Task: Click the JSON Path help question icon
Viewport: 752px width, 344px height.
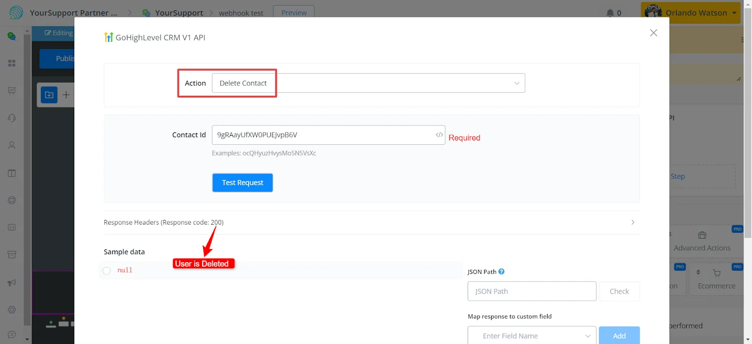Action: click(x=501, y=272)
